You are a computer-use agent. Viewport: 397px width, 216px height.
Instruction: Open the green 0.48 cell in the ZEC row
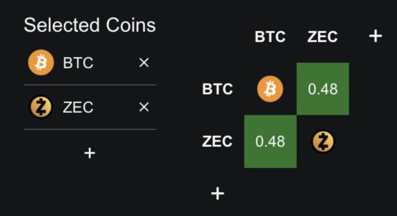coord(270,142)
